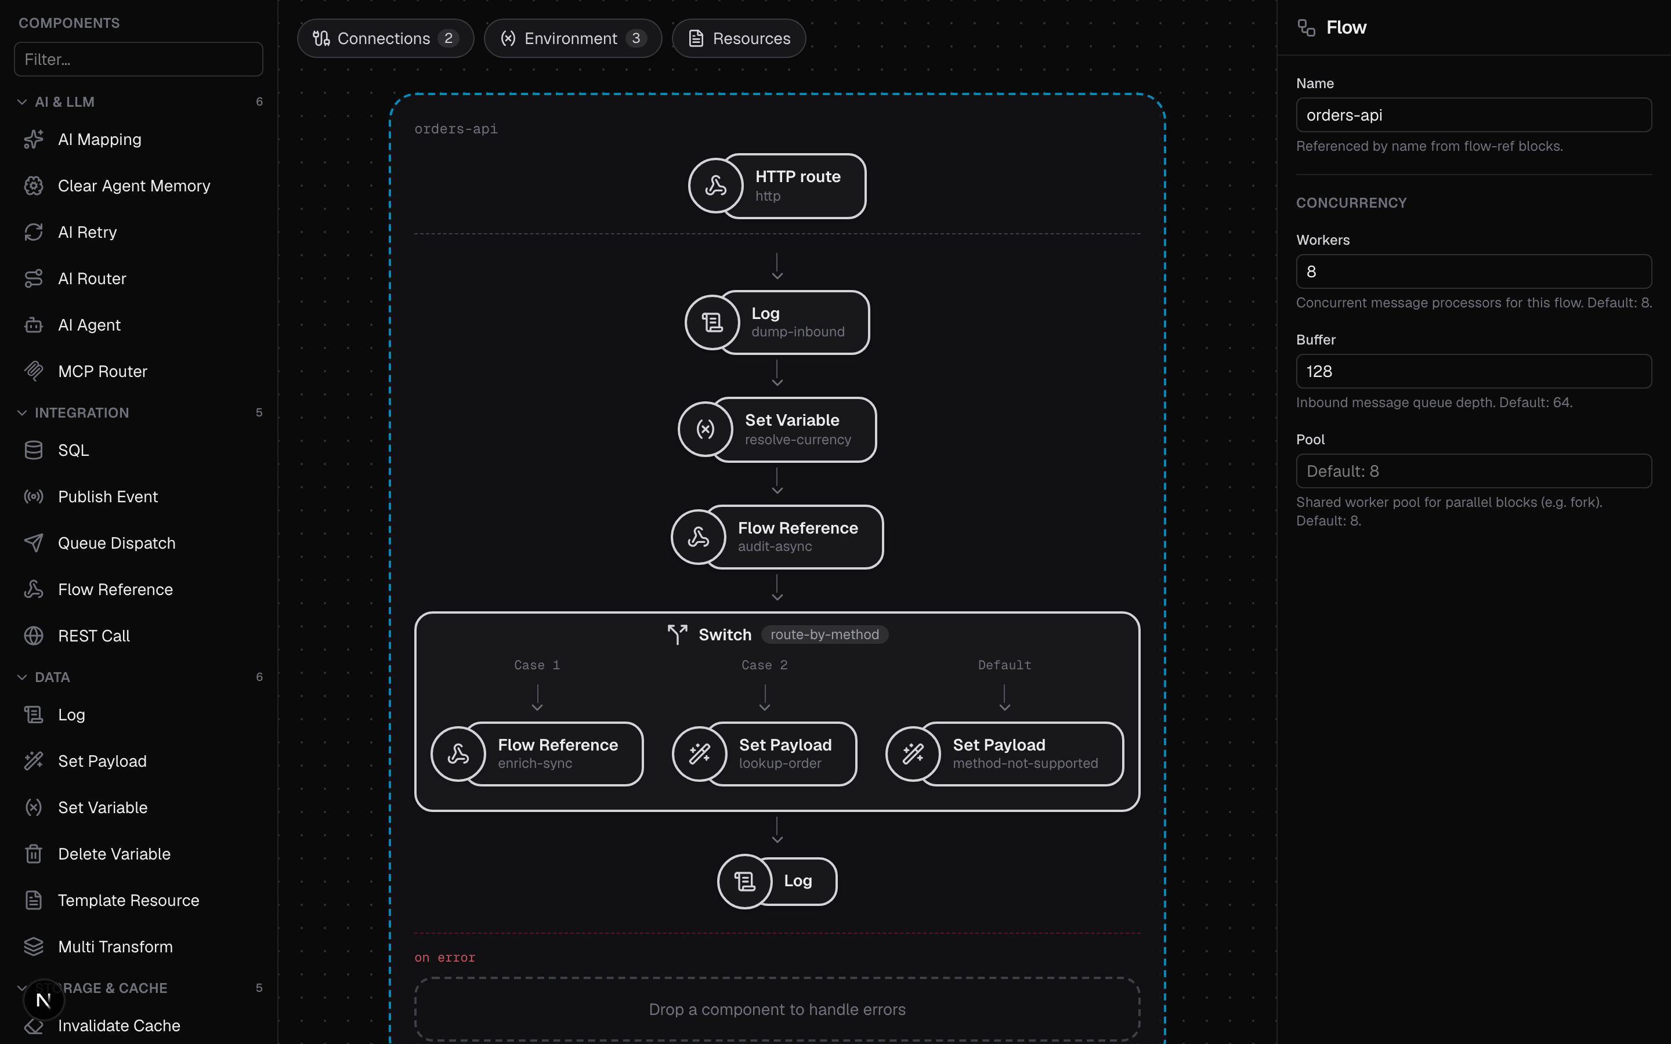Choose the AI Agent robot icon

tap(33, 325)
